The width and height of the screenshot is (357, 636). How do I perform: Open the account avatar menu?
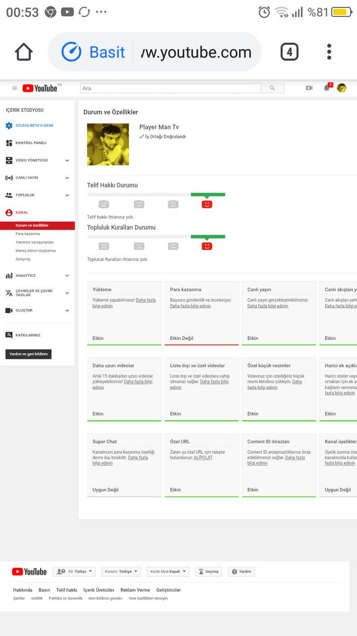pyautogui.click(x=342, y=88)
